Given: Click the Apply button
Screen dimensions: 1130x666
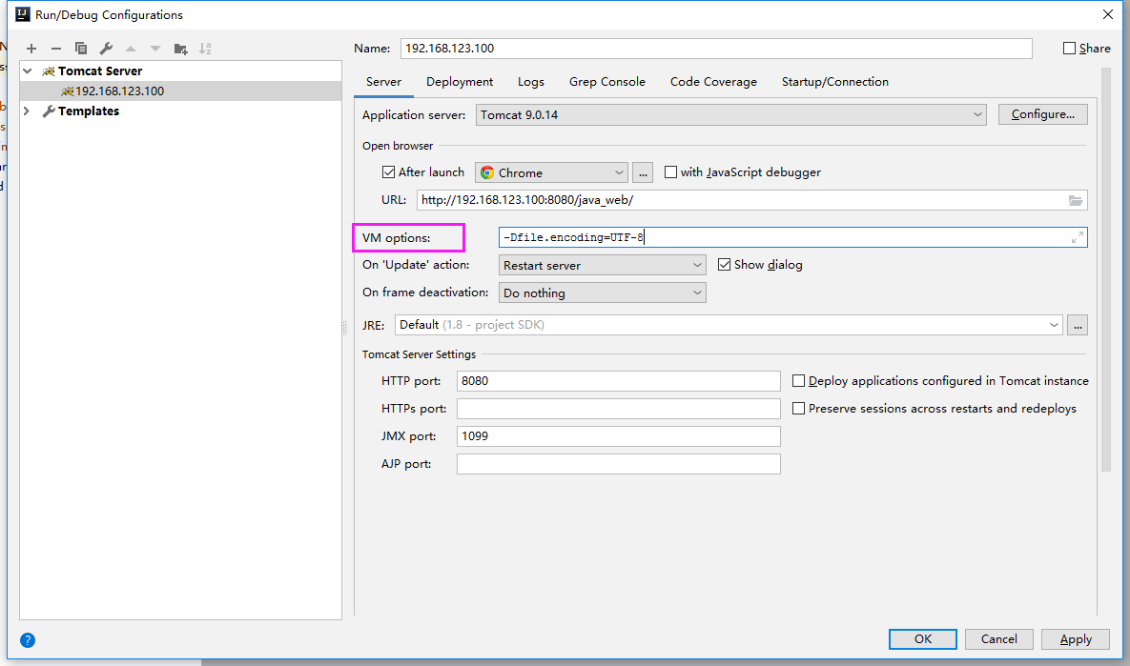Looking at the screenshot, I should [x=1075, y=638].
